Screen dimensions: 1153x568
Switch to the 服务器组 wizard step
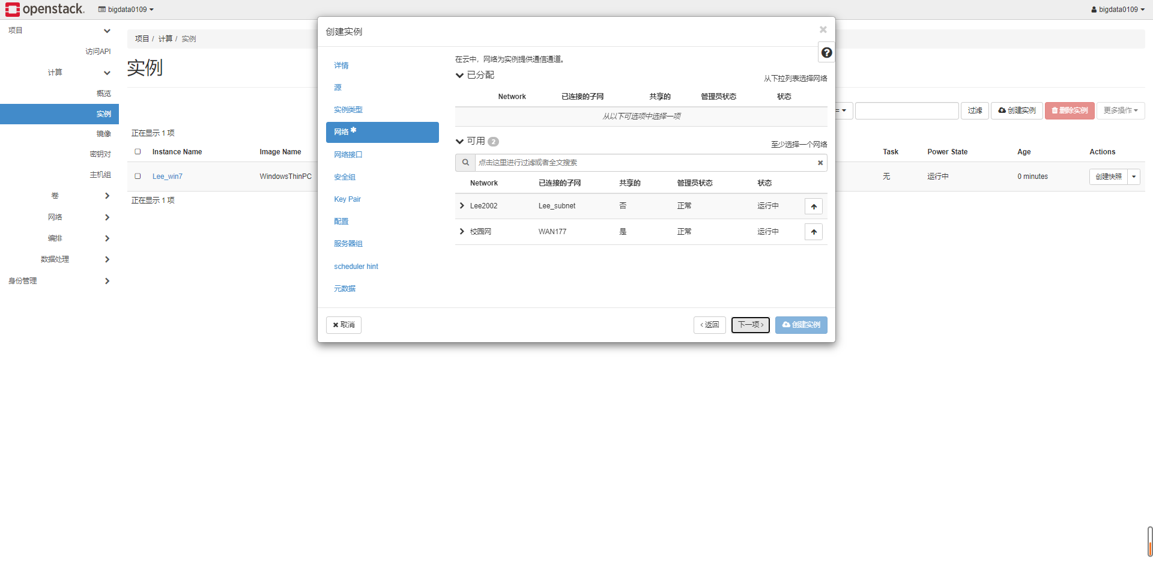pos(348,244)
